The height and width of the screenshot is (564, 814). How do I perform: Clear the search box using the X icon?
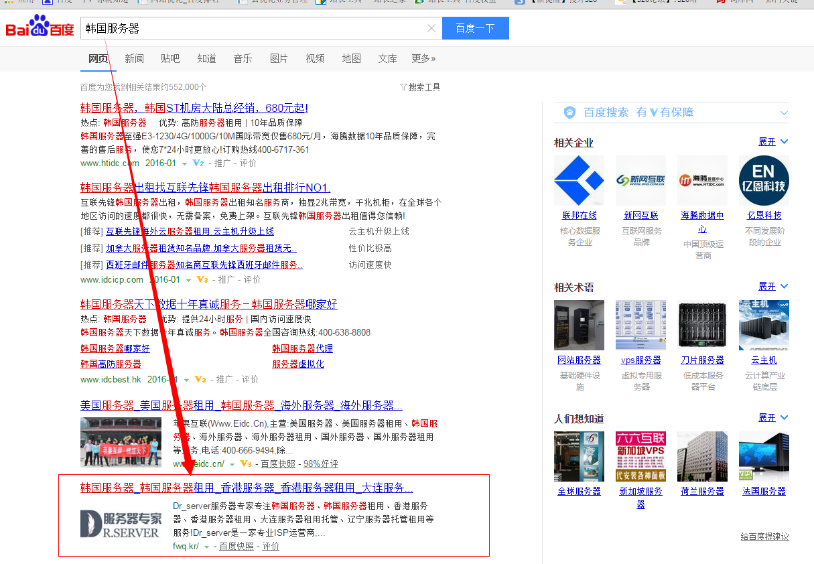tap(431, 28)
